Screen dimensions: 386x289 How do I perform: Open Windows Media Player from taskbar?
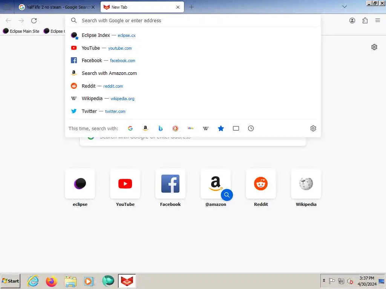(x=89, y=281)
